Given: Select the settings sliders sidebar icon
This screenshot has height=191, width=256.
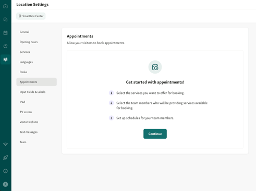Looking at the screenshot, I should [x=6, y=60].
